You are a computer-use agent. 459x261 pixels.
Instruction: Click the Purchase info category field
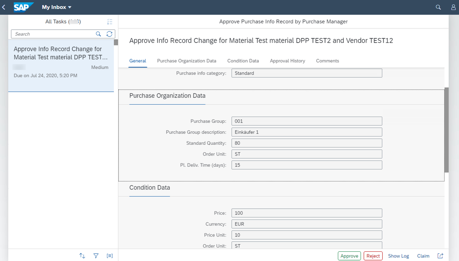[x=307, y=73]
